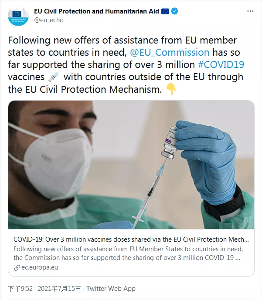Click the chain link icon beside ec.europa.eu
This screenshot has height=300, width=262.
pyautogui.click(x=17, y=268)
